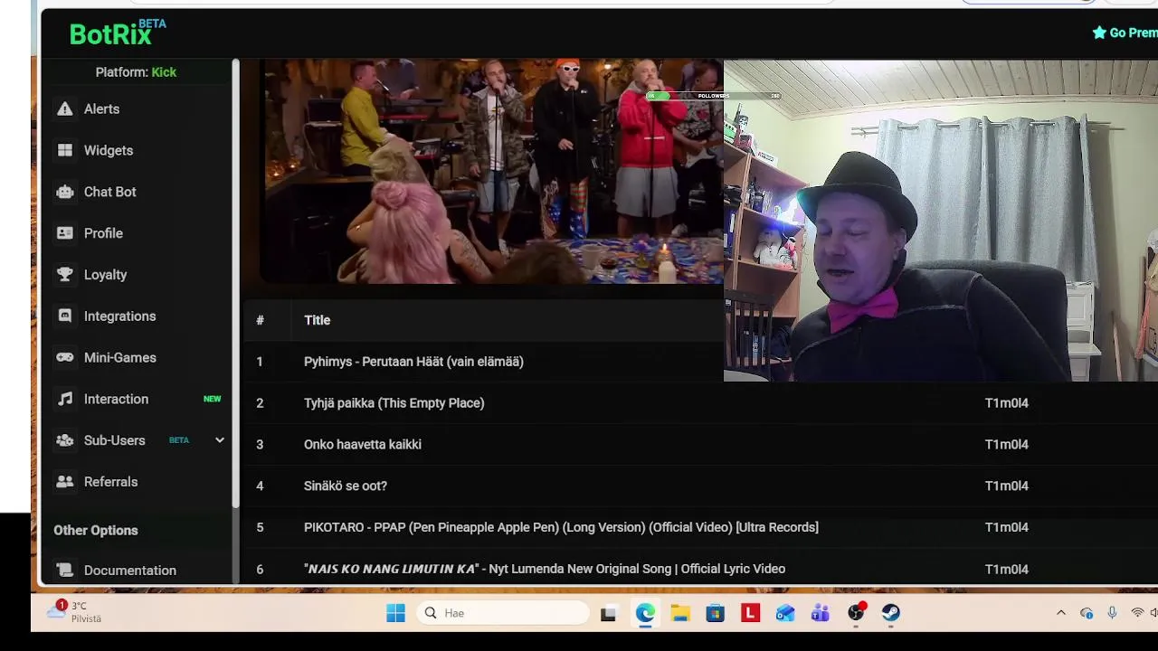The image size is (1158, 651).
Task: Select song Sinäkö se oot?
Action: (345, 486)
